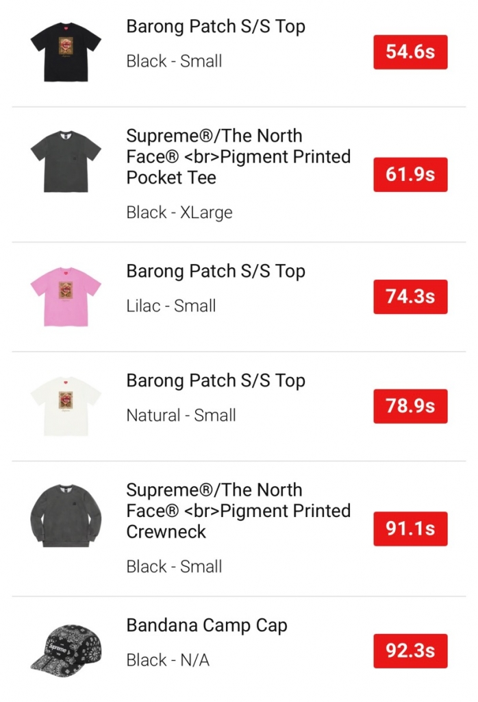Click the 91.1s time badge
The width and height of the screenshot is (478, 702).
(410, 529)
